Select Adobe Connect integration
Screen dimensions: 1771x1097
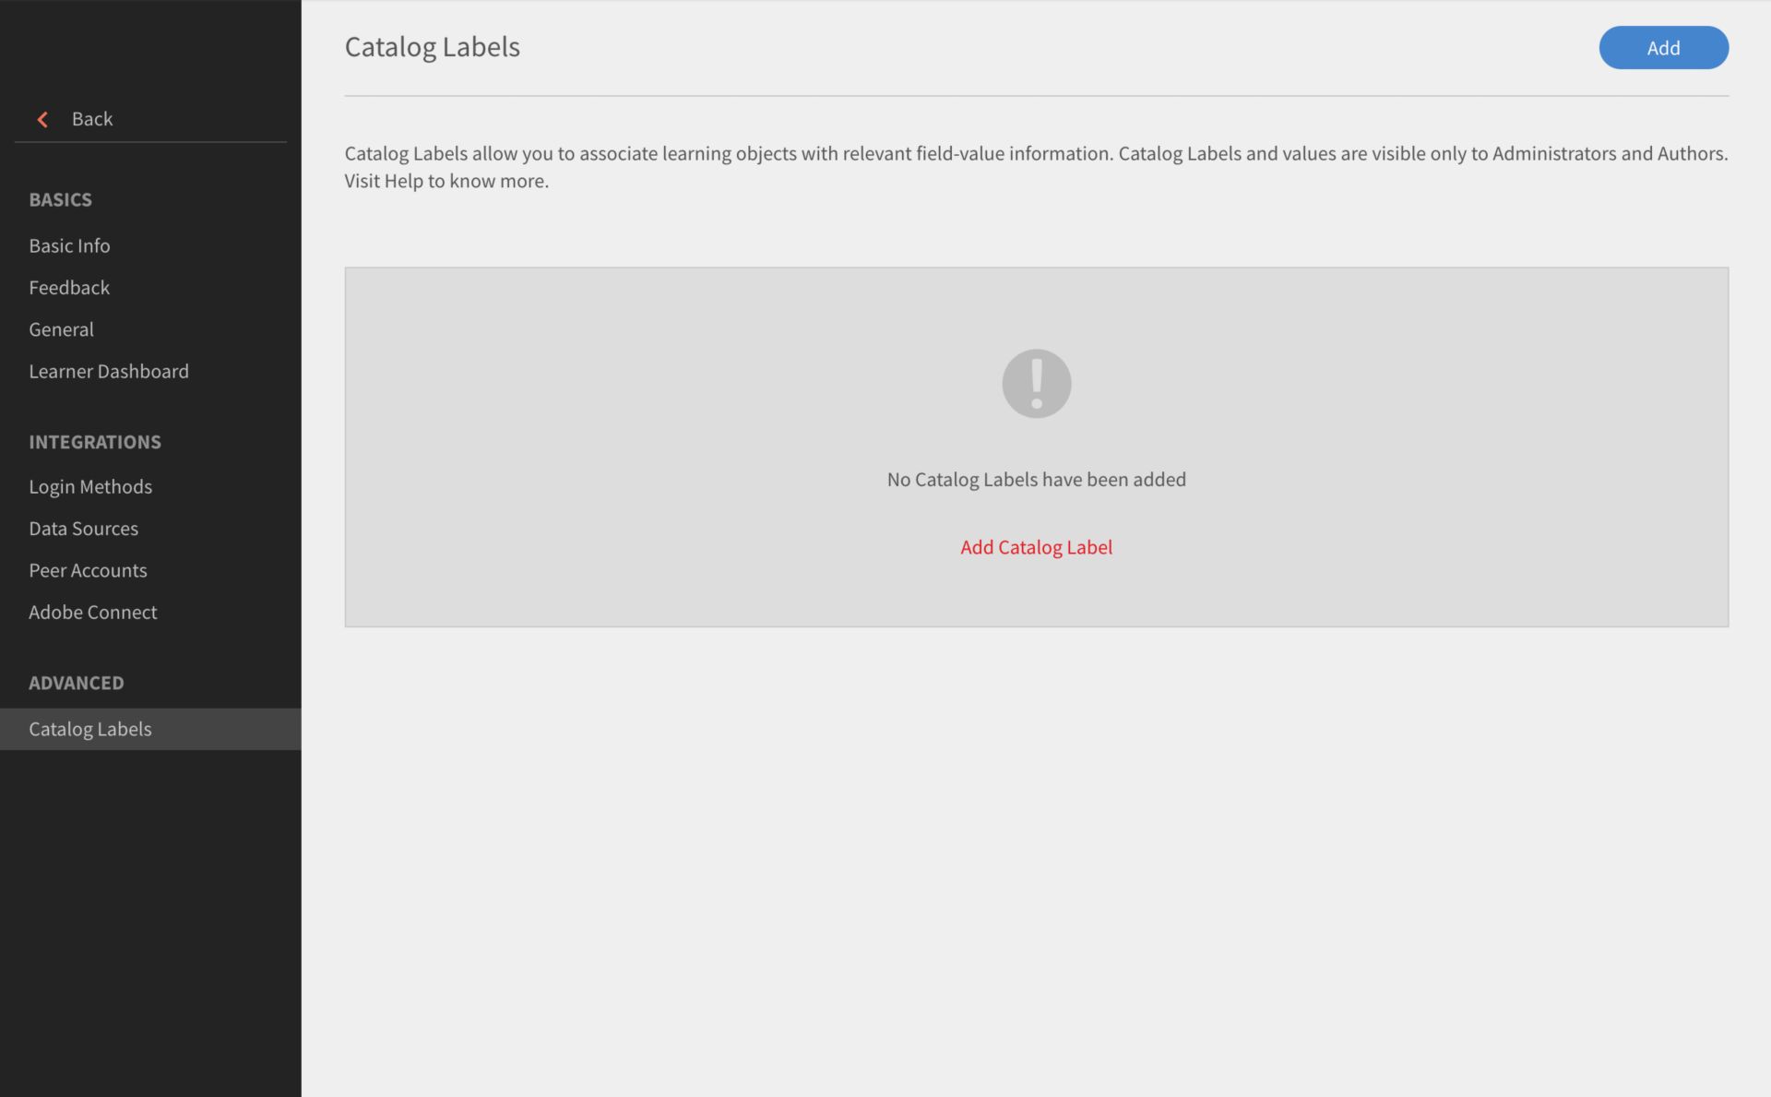click(92, 613)
